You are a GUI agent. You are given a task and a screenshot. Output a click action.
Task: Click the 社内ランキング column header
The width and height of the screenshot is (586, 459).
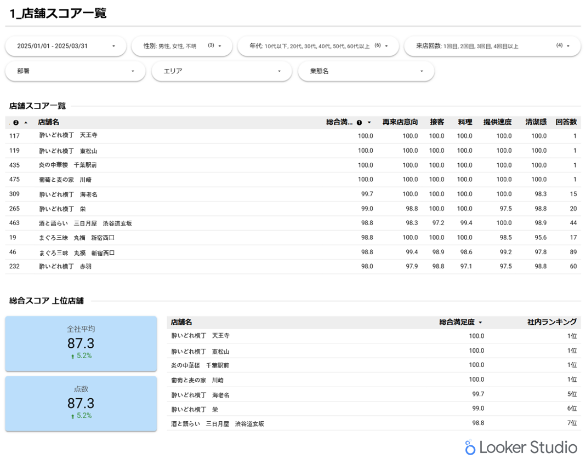click(551, 323)
